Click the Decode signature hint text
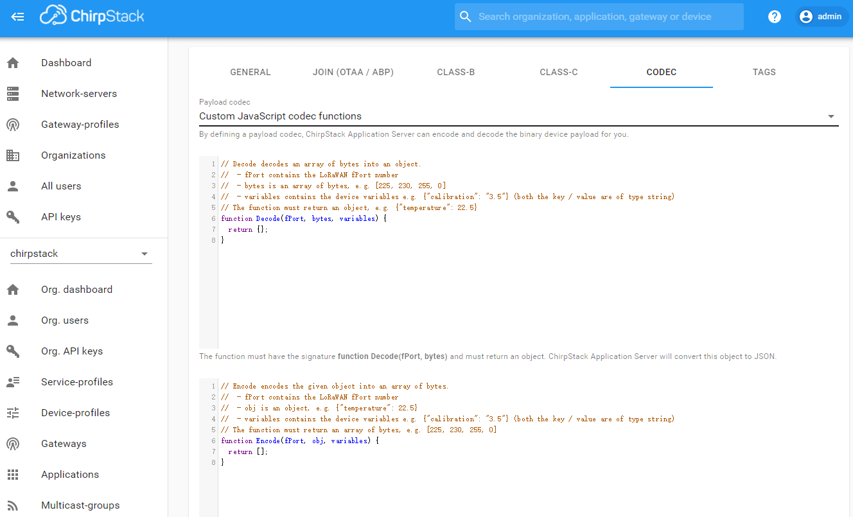The image size is (853, 517). pyautogui.click(x=488, y=356)
